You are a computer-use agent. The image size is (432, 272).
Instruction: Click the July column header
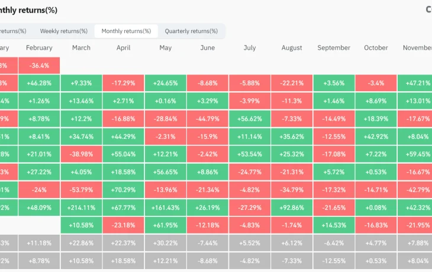pyautogui.click(x=250, y=48)
